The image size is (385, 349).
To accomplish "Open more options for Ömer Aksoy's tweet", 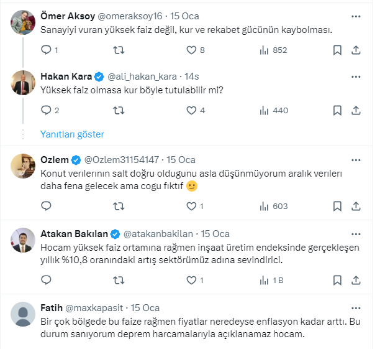I will tap(355, 16).
